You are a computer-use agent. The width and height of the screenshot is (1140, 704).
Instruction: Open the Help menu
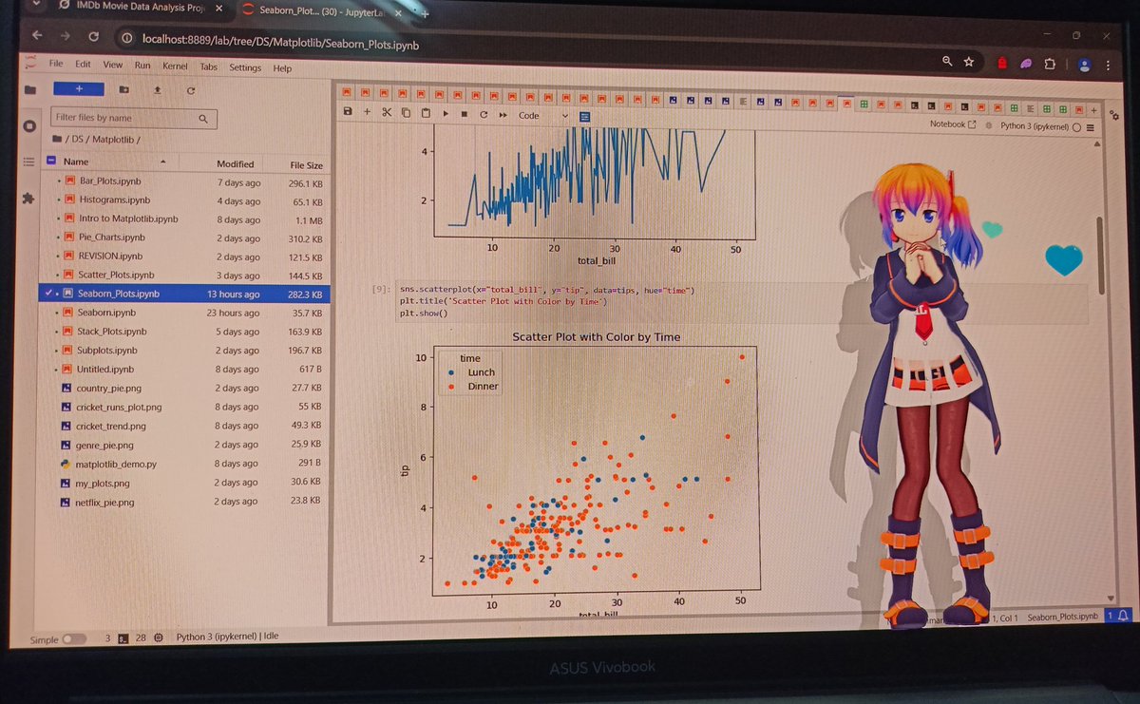click(x=282, y=68)
